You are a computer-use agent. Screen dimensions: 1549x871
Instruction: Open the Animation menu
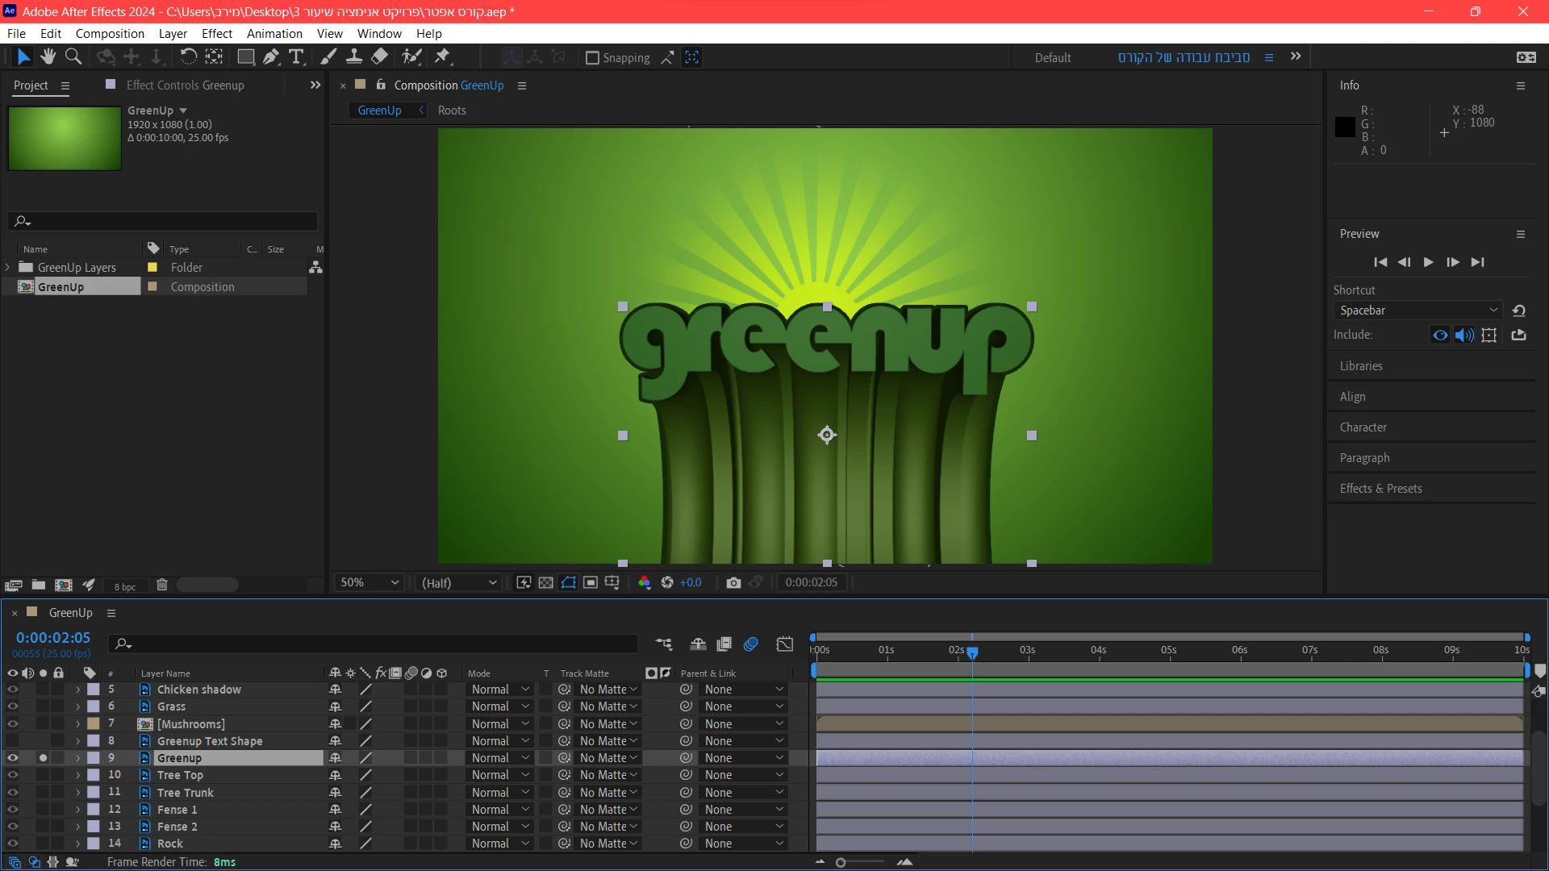tap(274, 34)
